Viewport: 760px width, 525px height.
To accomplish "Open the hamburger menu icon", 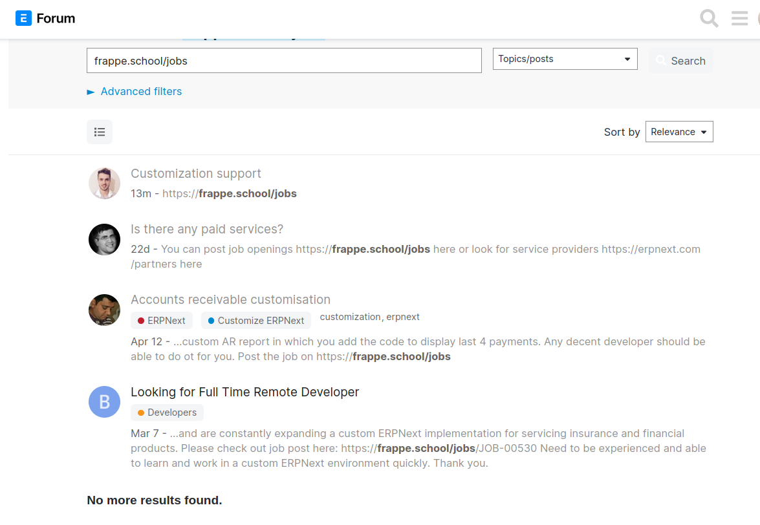I will tap(740, 18).
